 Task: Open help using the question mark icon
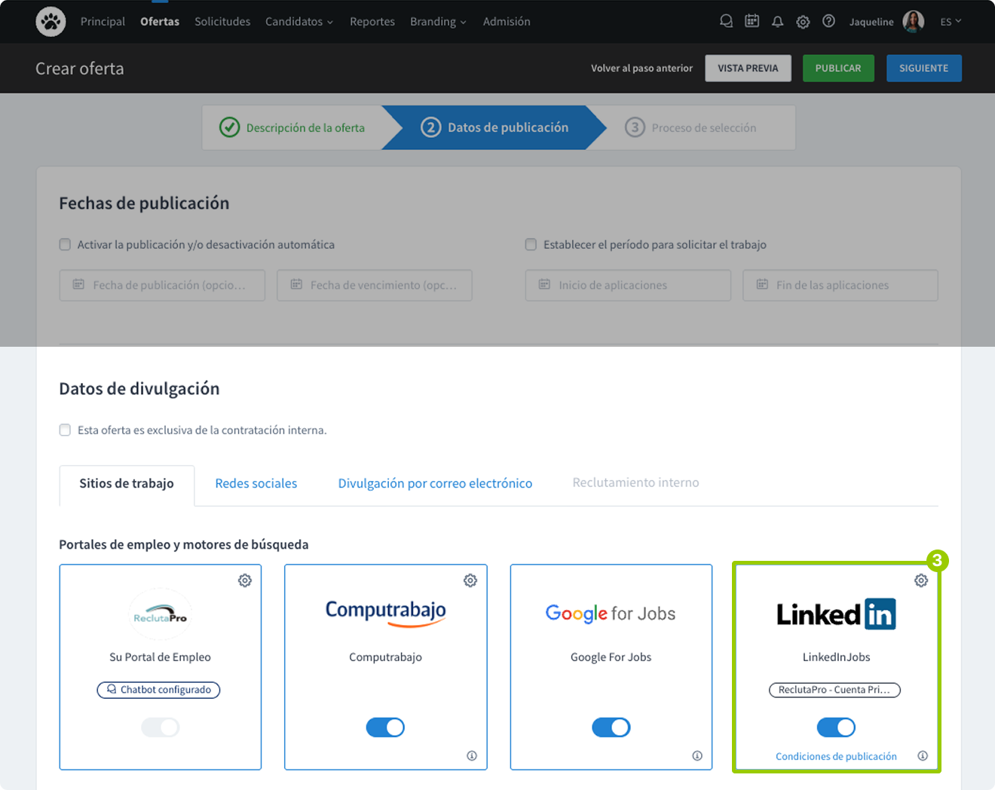click(828, 21)
